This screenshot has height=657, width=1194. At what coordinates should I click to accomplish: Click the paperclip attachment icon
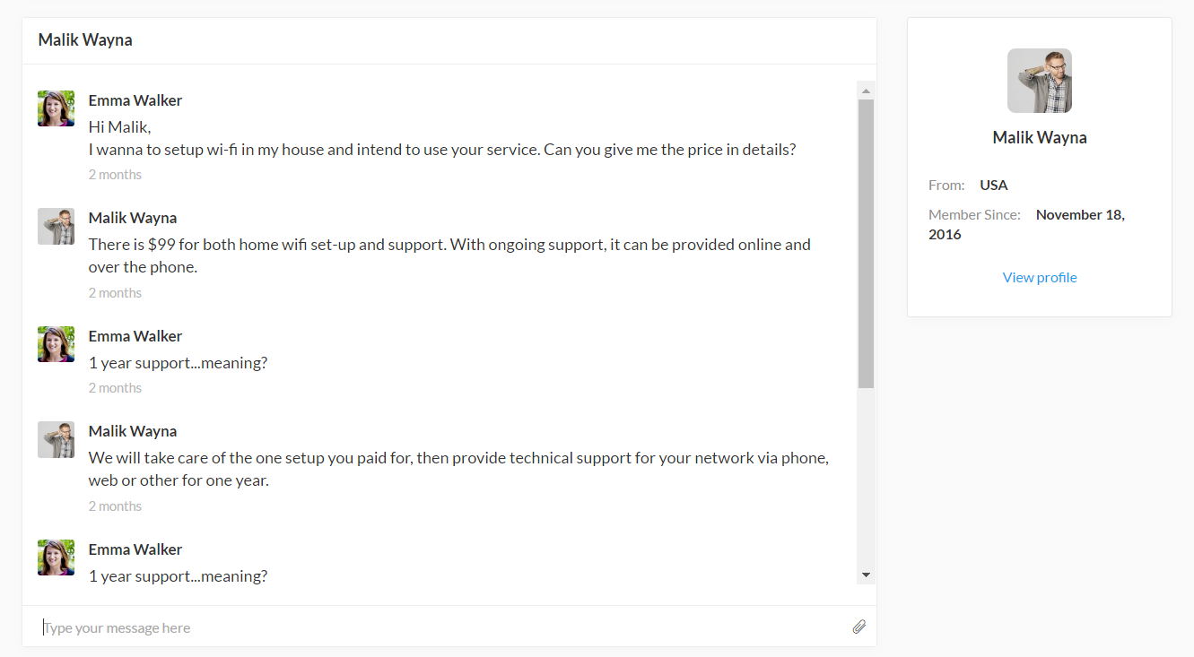pyautogui.click(x=858, y=627)
